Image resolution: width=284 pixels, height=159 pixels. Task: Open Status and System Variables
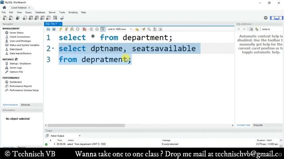(24, 45)
